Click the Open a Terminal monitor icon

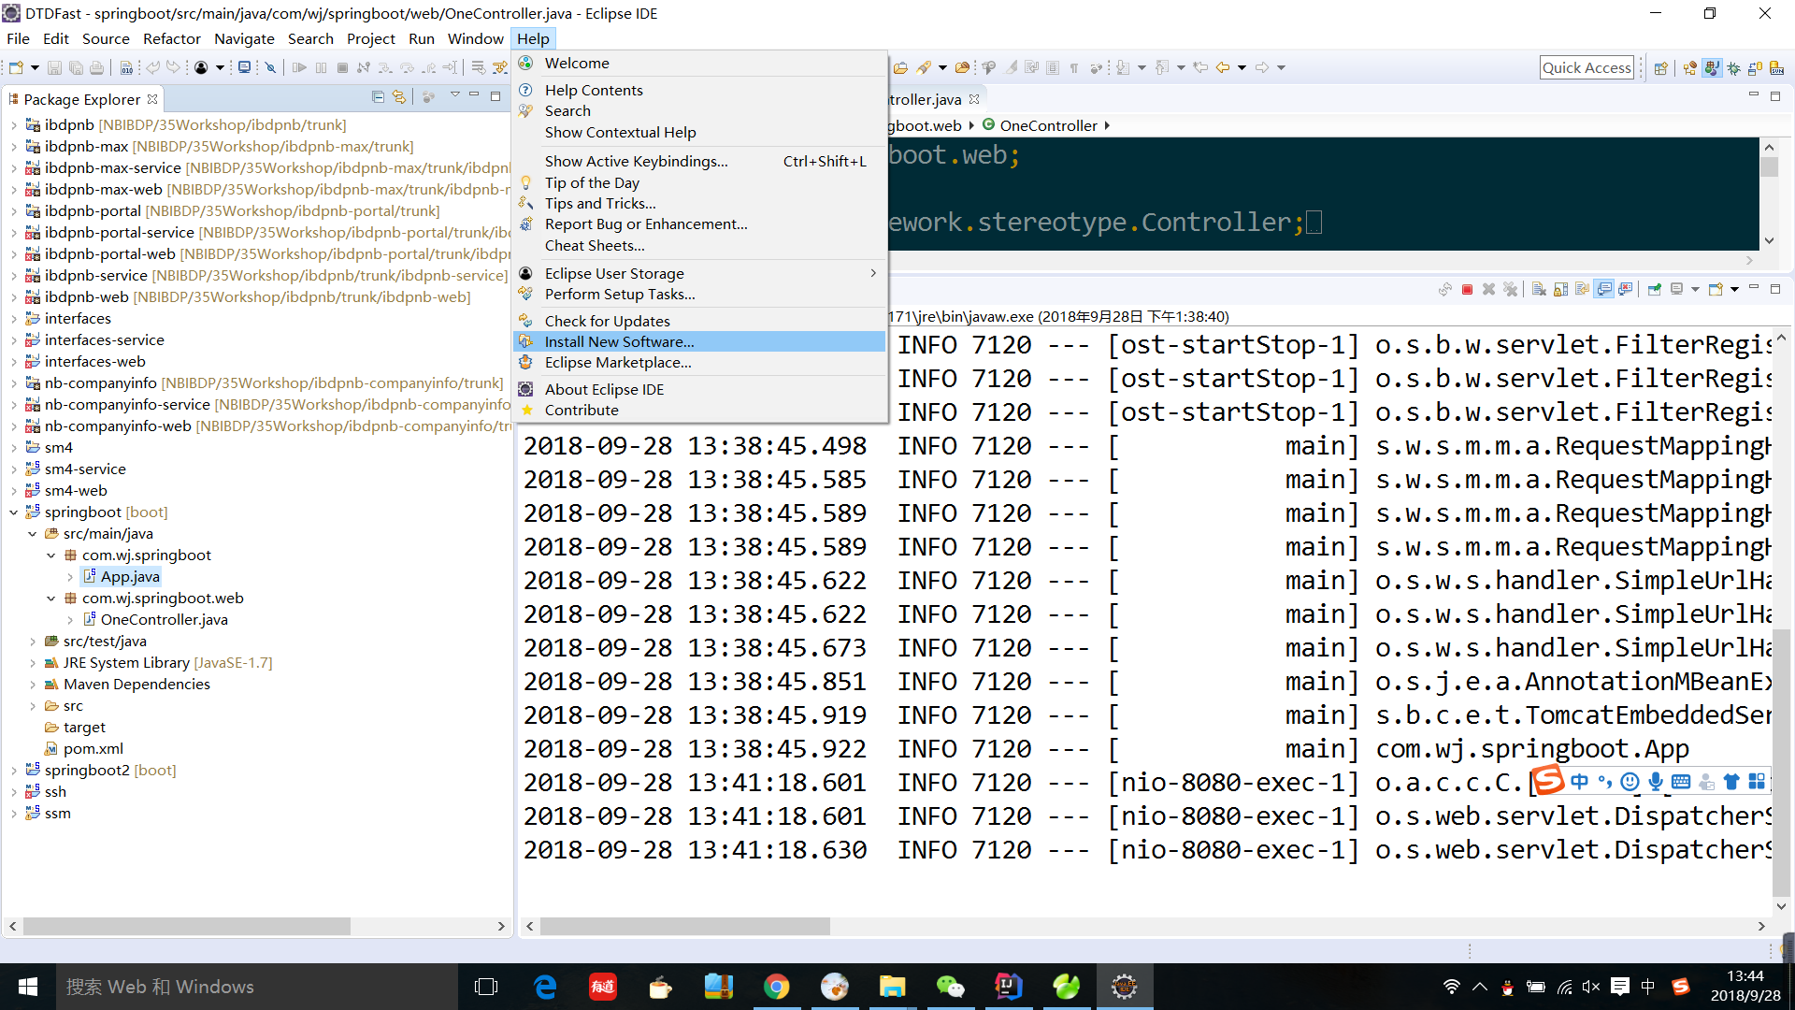(x=244, y=67)
